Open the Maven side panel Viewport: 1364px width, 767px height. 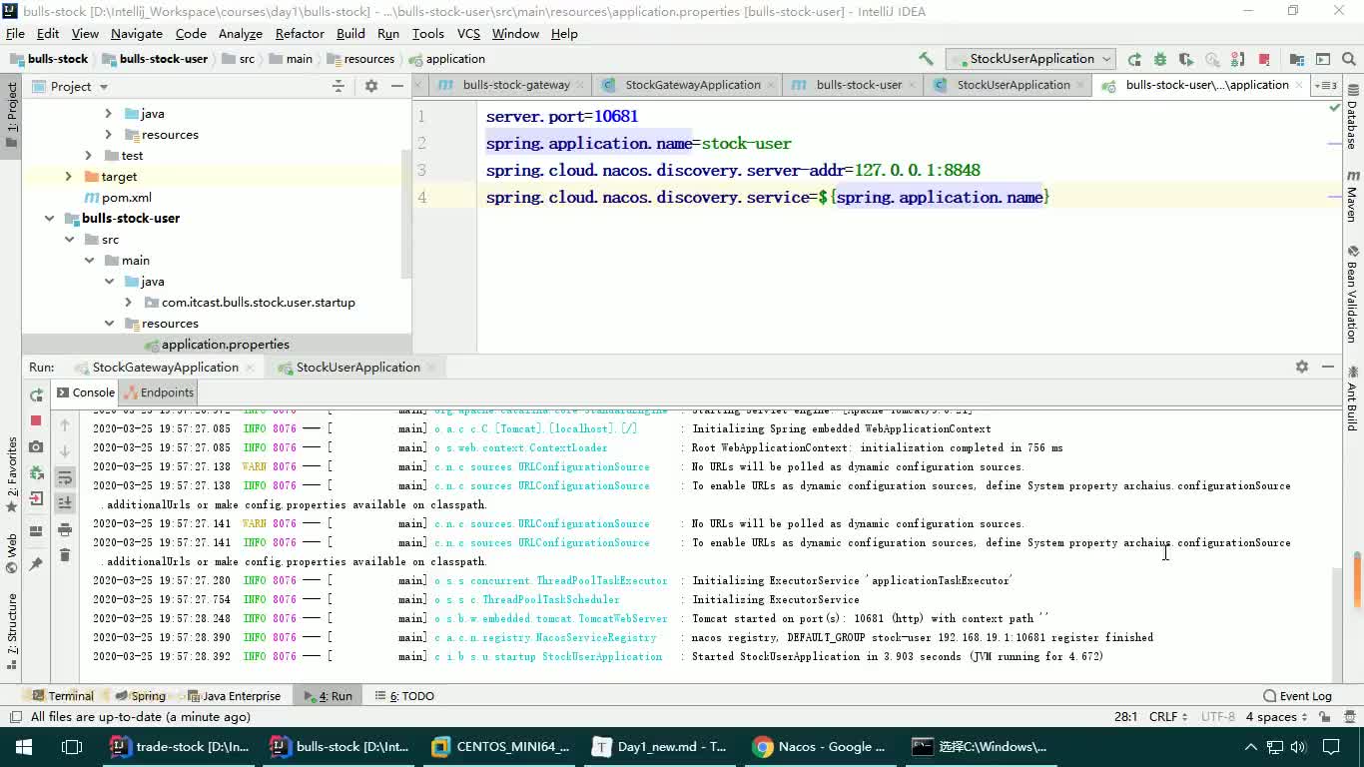(1353, 196)
